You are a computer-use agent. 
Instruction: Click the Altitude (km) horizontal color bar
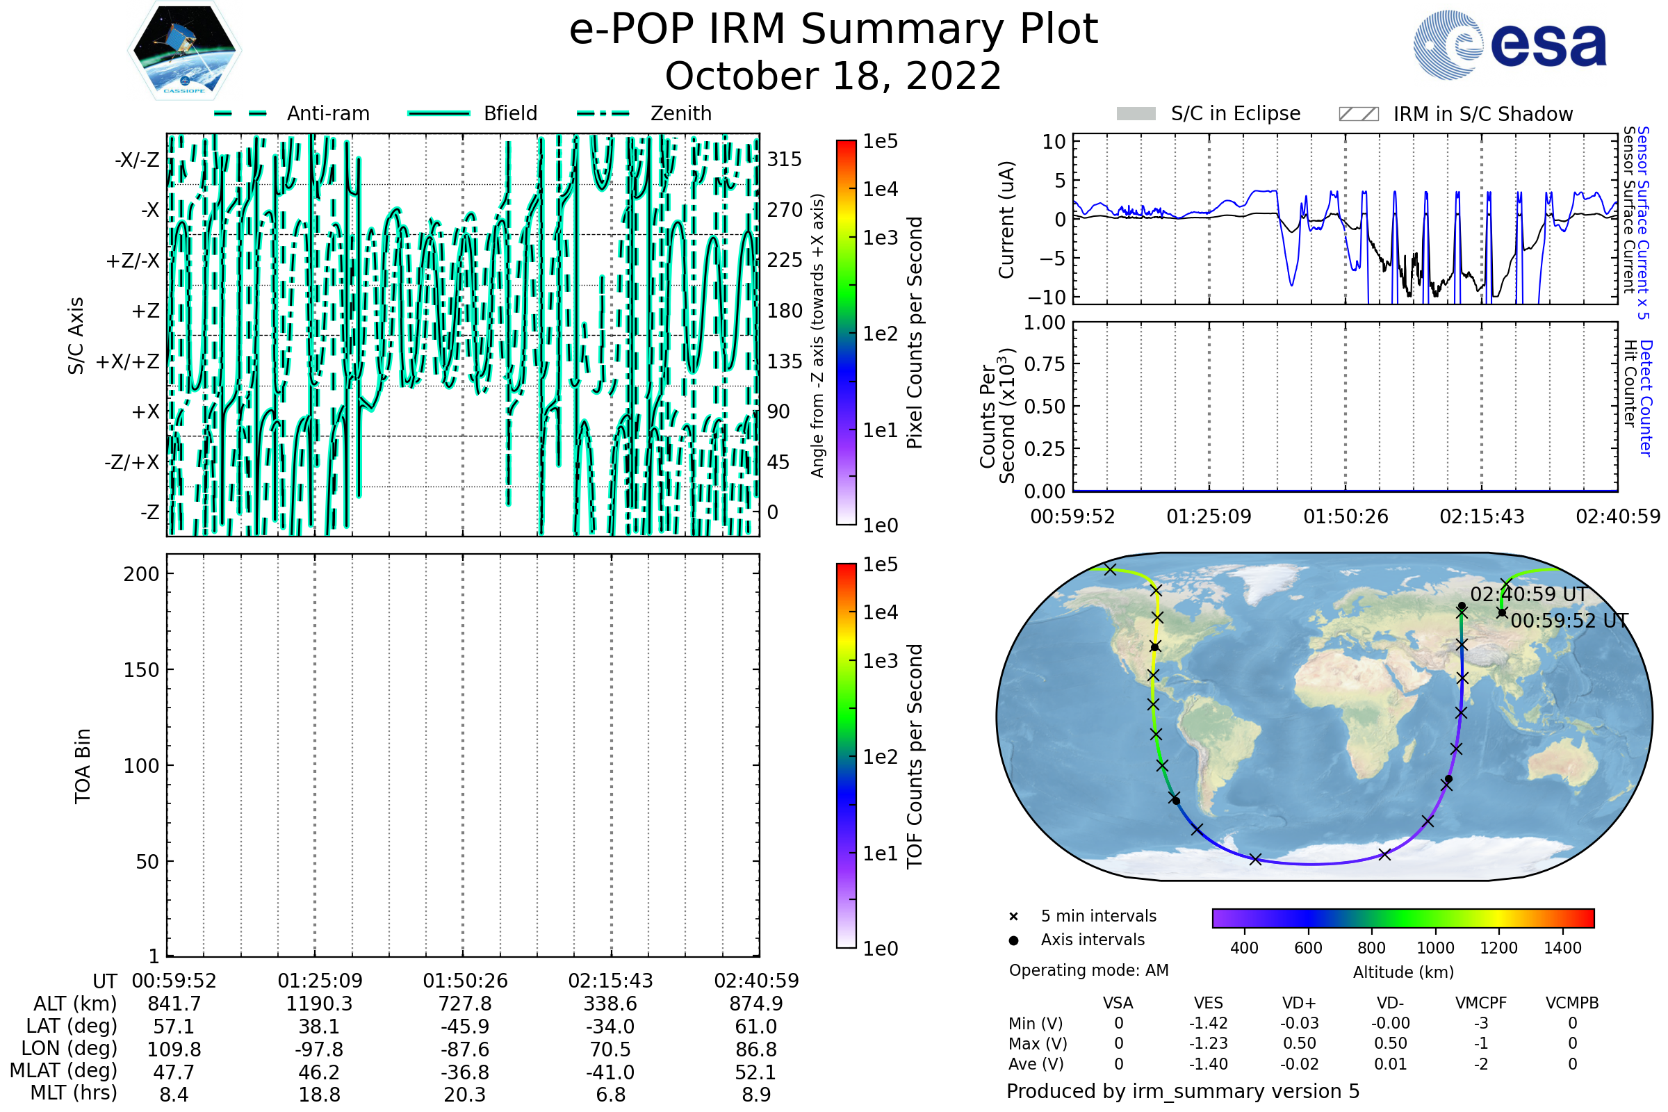tap(1403, 917)
